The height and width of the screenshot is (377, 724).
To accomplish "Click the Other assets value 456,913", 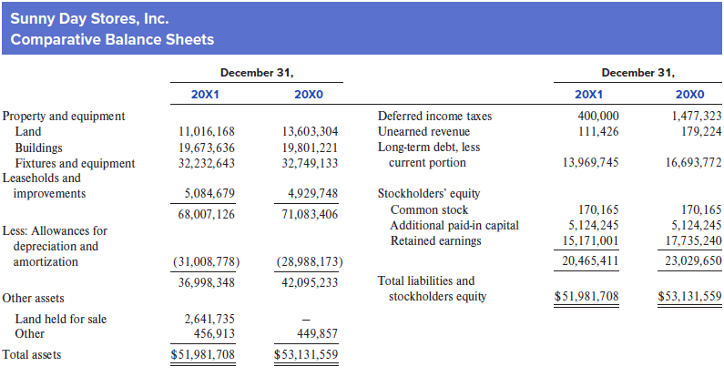I will tap(214, 333).
